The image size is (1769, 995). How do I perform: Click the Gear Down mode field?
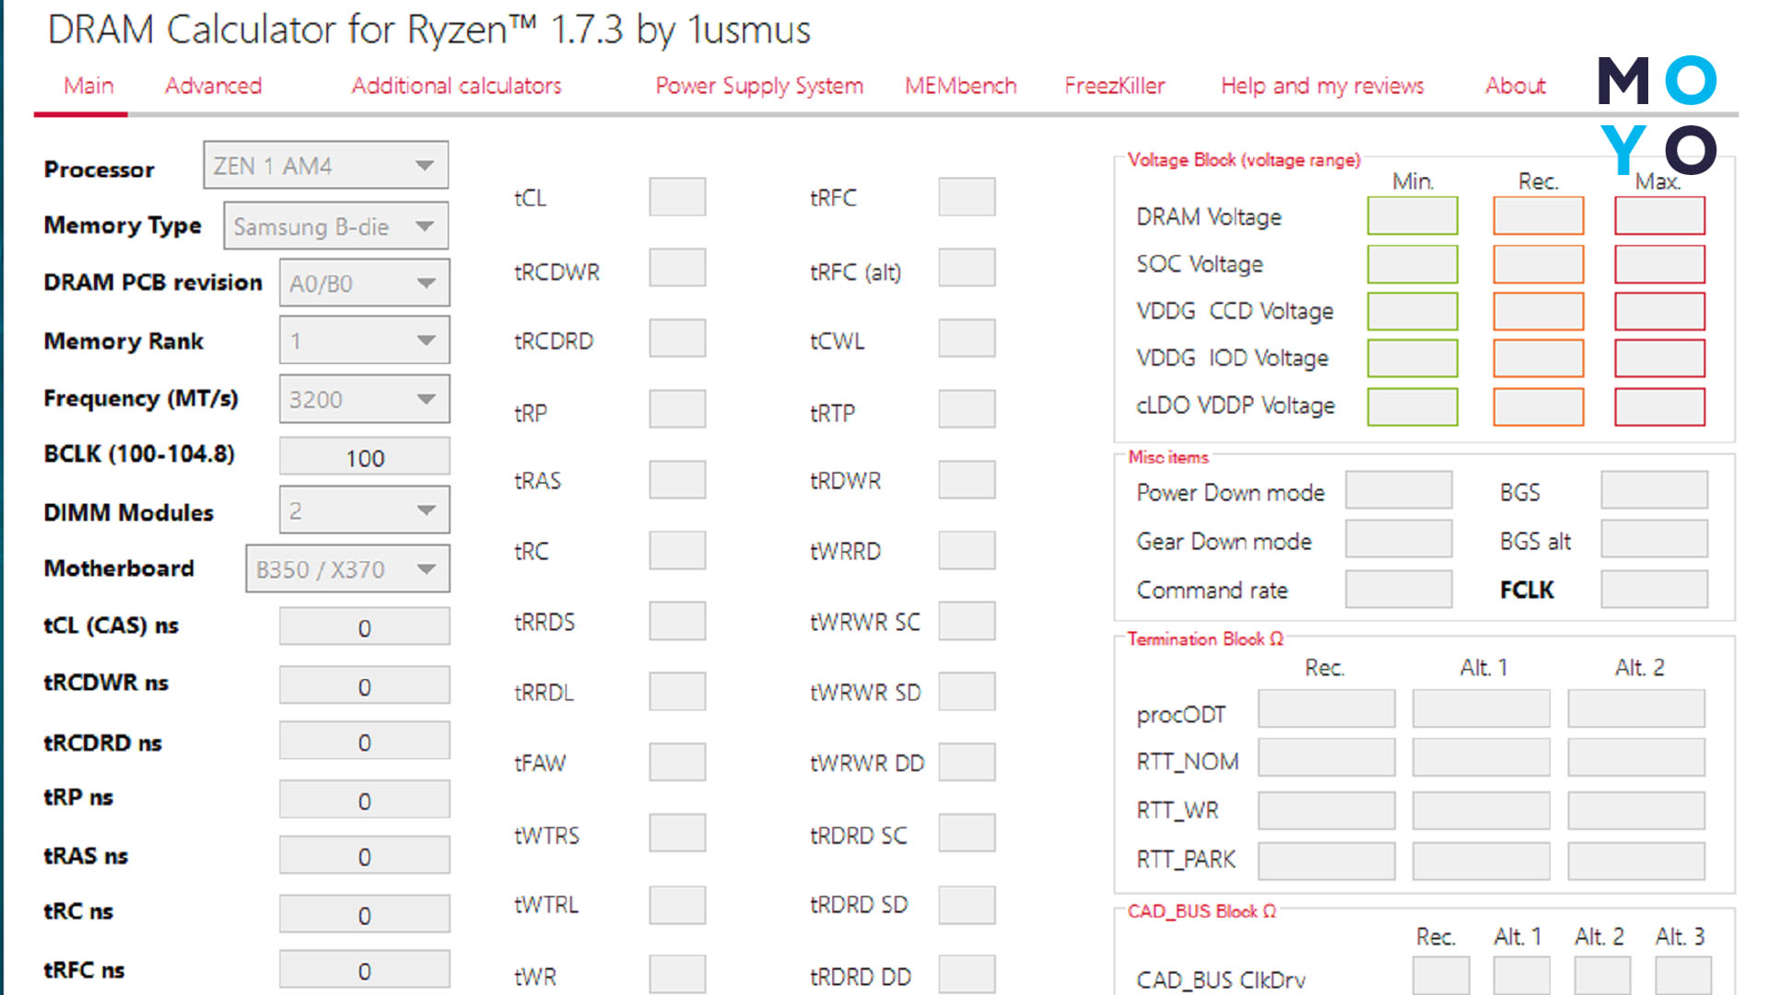pos(1399,539)
